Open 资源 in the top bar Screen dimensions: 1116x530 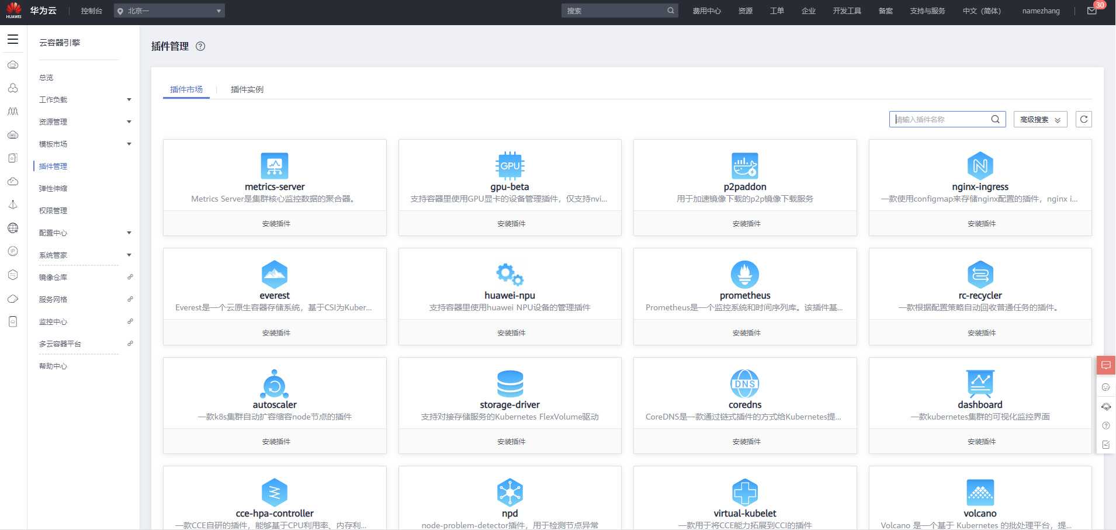click(746, 11)
